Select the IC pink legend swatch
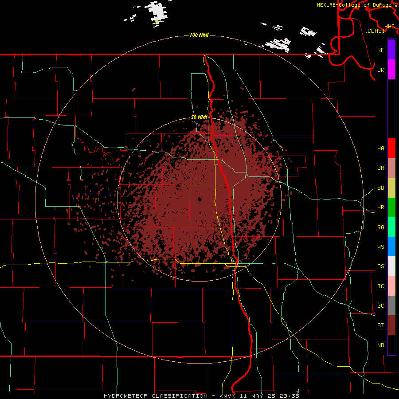399x399 pixels. [x=391, y=286]
